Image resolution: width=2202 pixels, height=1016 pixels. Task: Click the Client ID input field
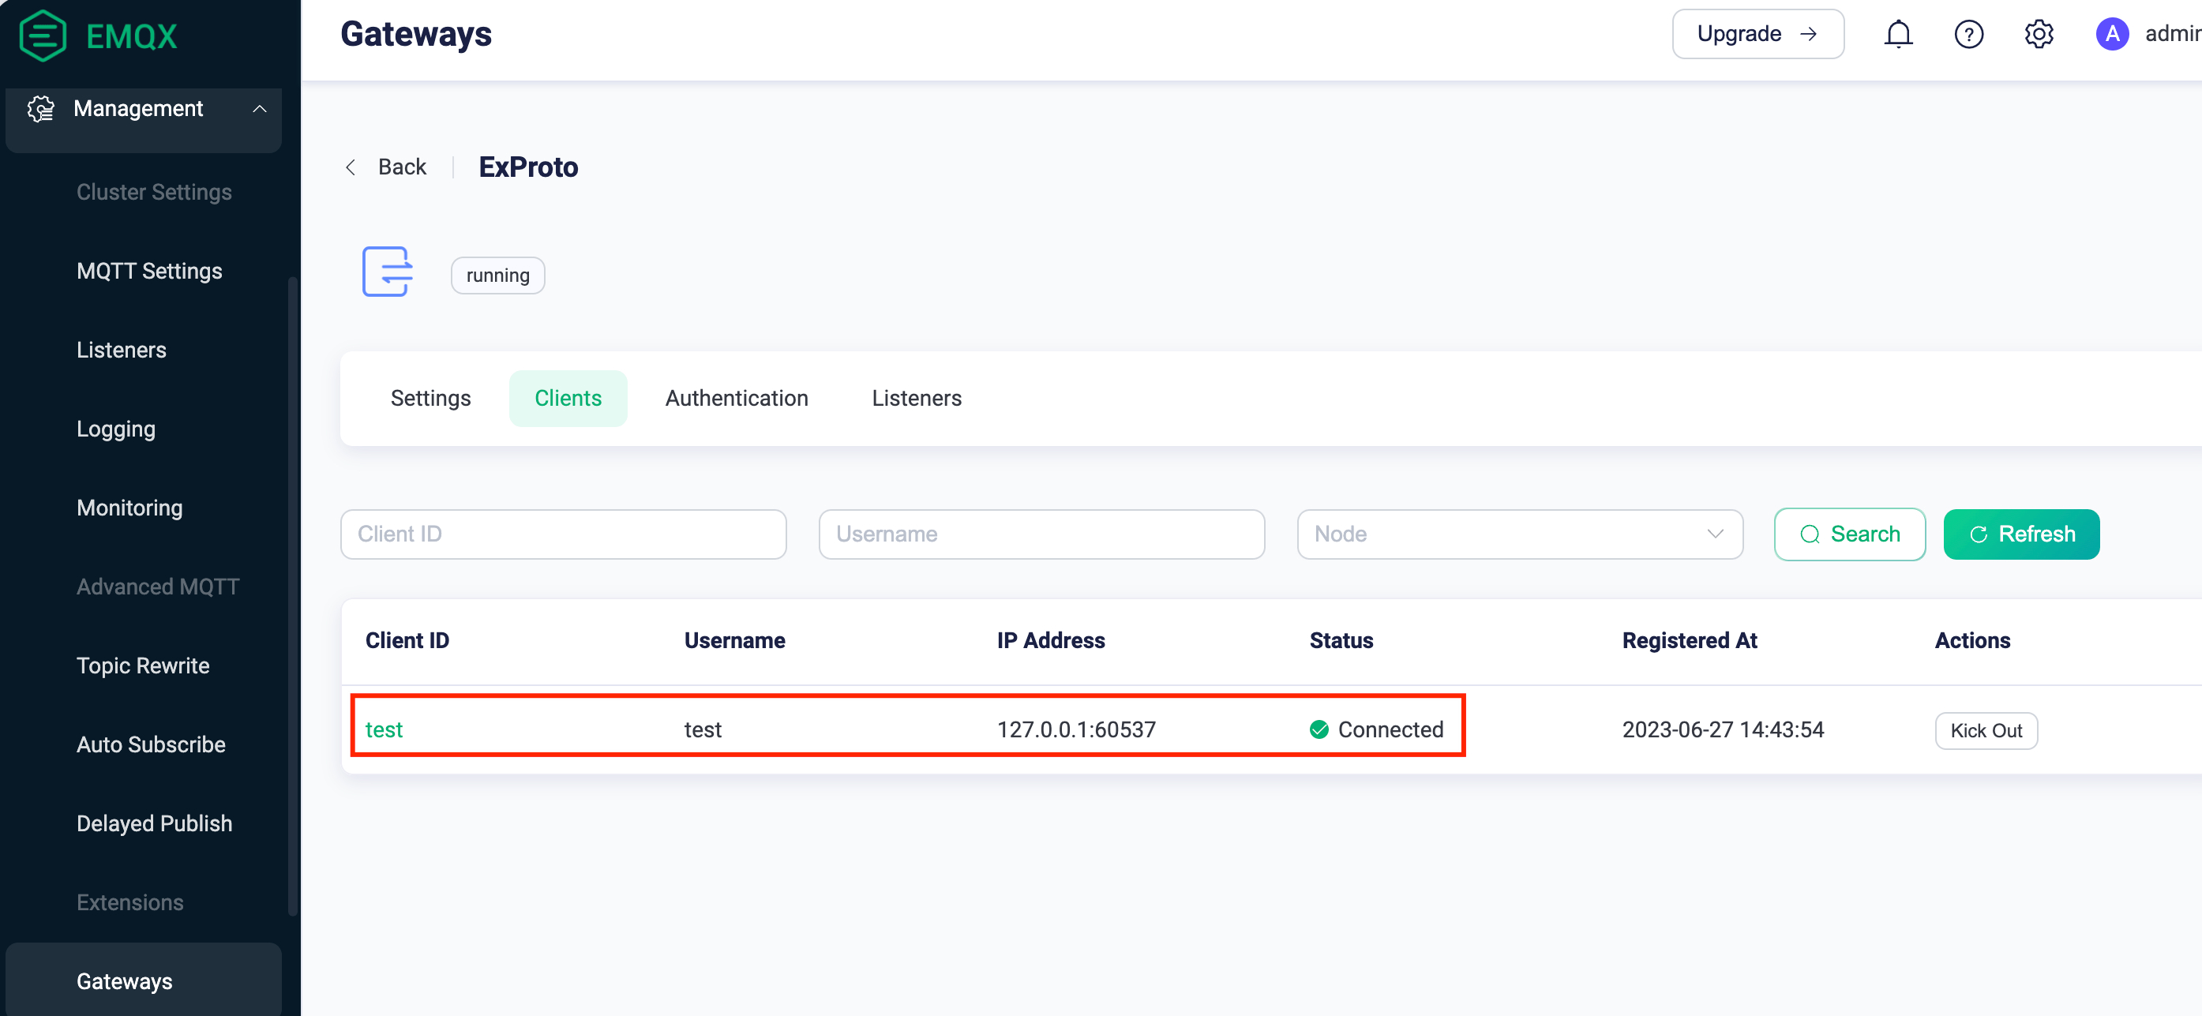tap(562, 534)
